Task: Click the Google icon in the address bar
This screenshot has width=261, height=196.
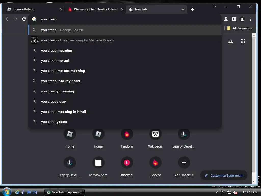Action: click(34, 19)
